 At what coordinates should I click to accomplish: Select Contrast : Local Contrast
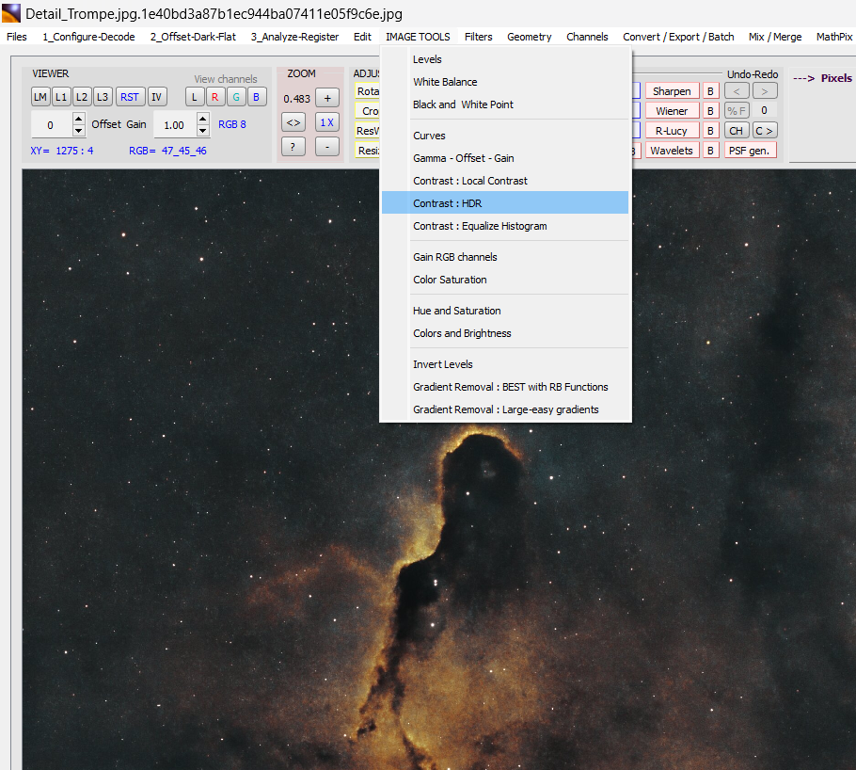coord(505,181)
